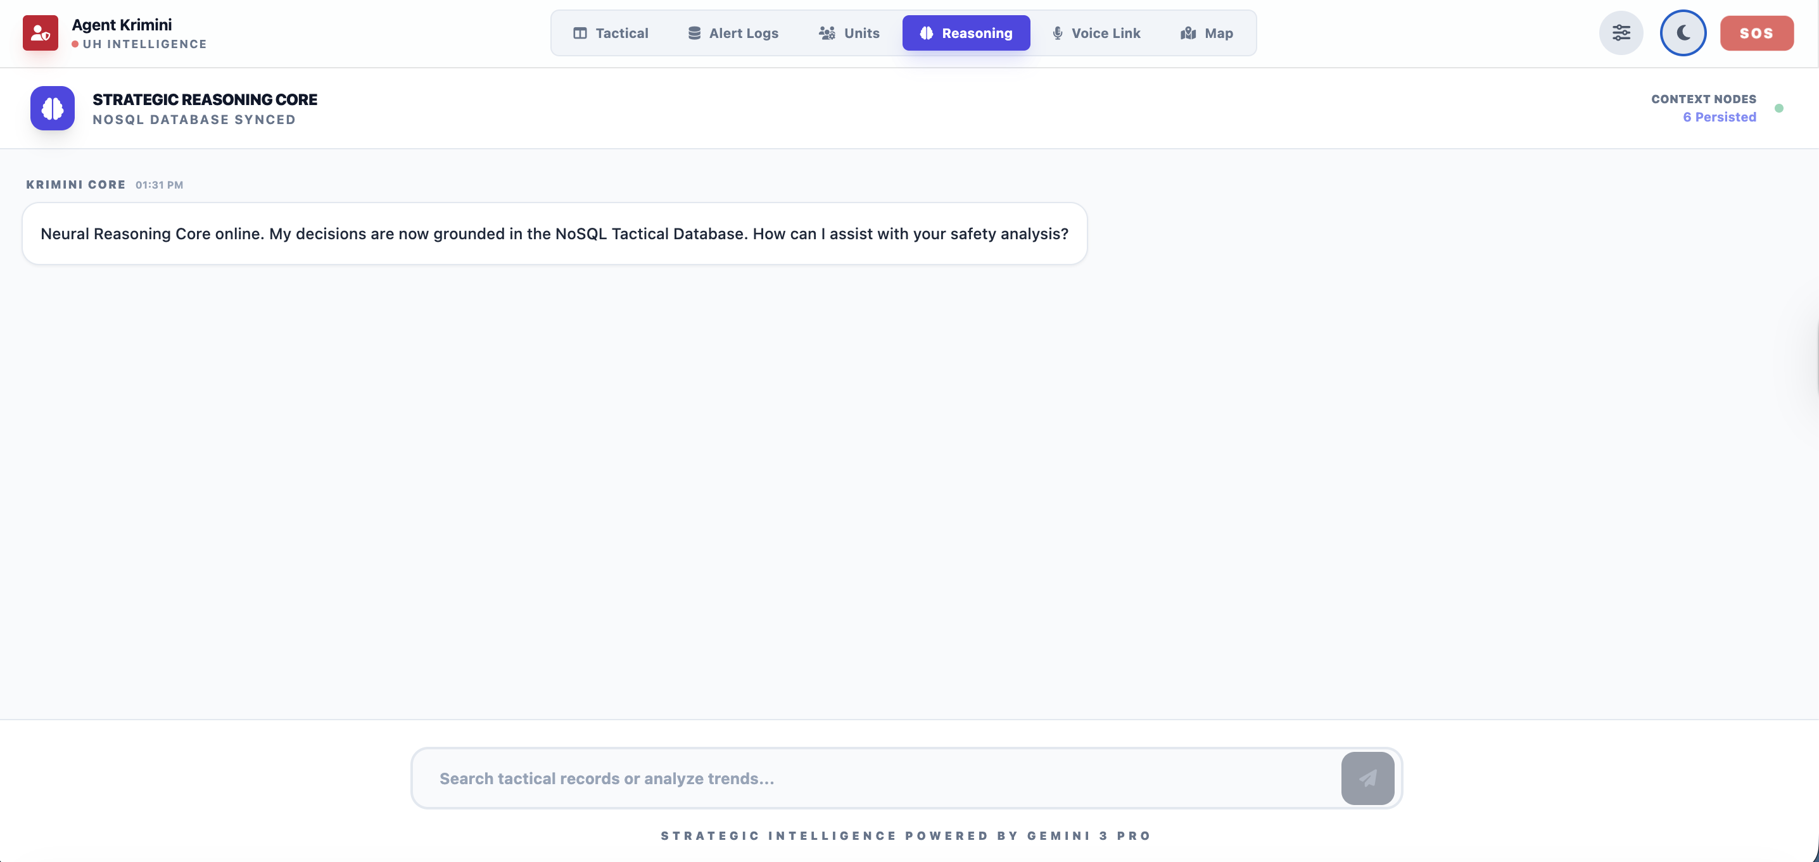Click the Krimini Core welcome message bubble
This screenshot has width=1819, height=862.
pos(554,234)
